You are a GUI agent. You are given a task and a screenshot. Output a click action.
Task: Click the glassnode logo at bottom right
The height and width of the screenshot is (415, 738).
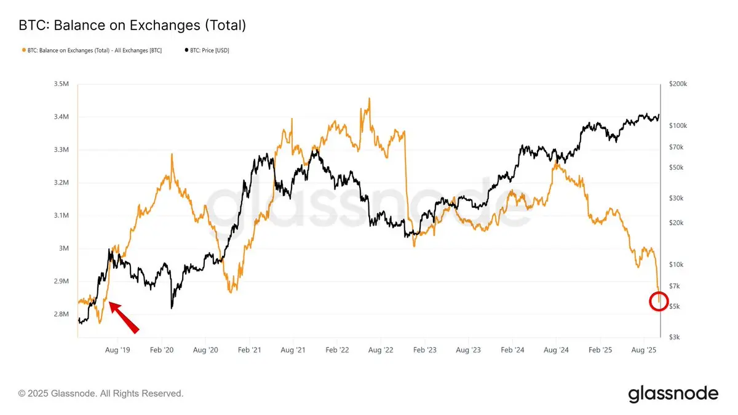pyautogui.click(x=673, y=393)
